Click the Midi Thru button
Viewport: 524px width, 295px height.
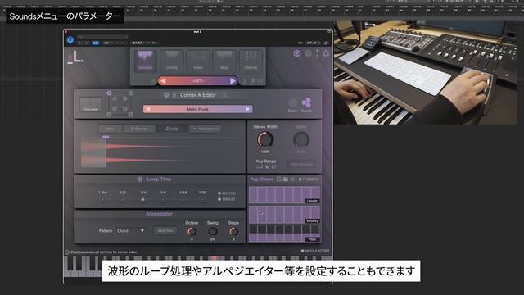pos(165,231)
